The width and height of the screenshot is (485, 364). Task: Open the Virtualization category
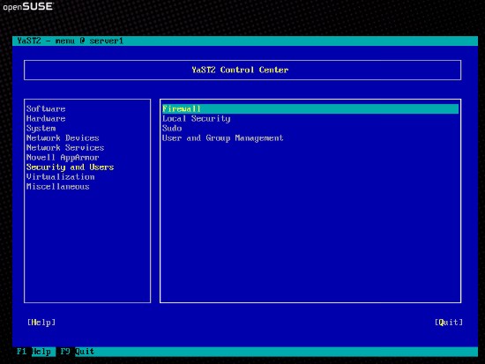coord(61,177)
